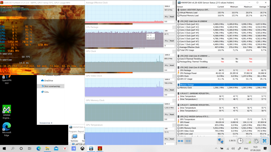Select the GPU Core Load row
Image resolution: width=271 pixels, height=152 pixels.
pos(222,134)
